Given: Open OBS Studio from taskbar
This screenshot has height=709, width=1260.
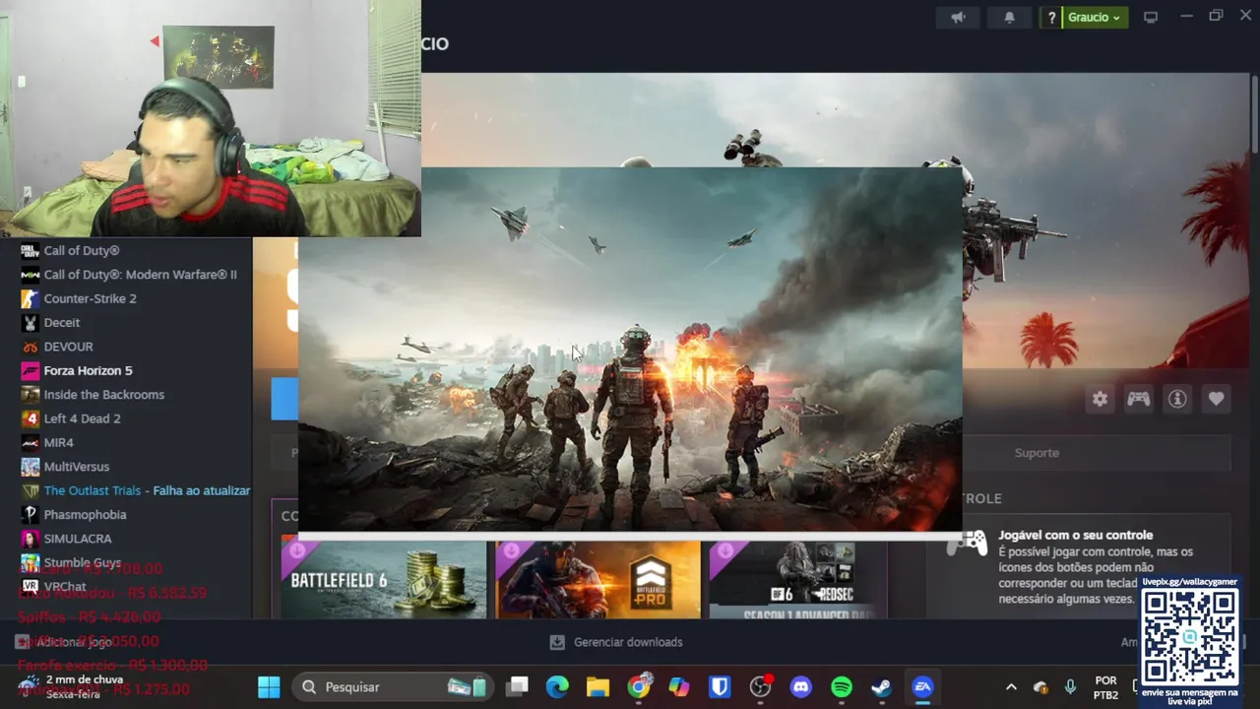Looking at the screenshot, I should (x=761, y=687).
